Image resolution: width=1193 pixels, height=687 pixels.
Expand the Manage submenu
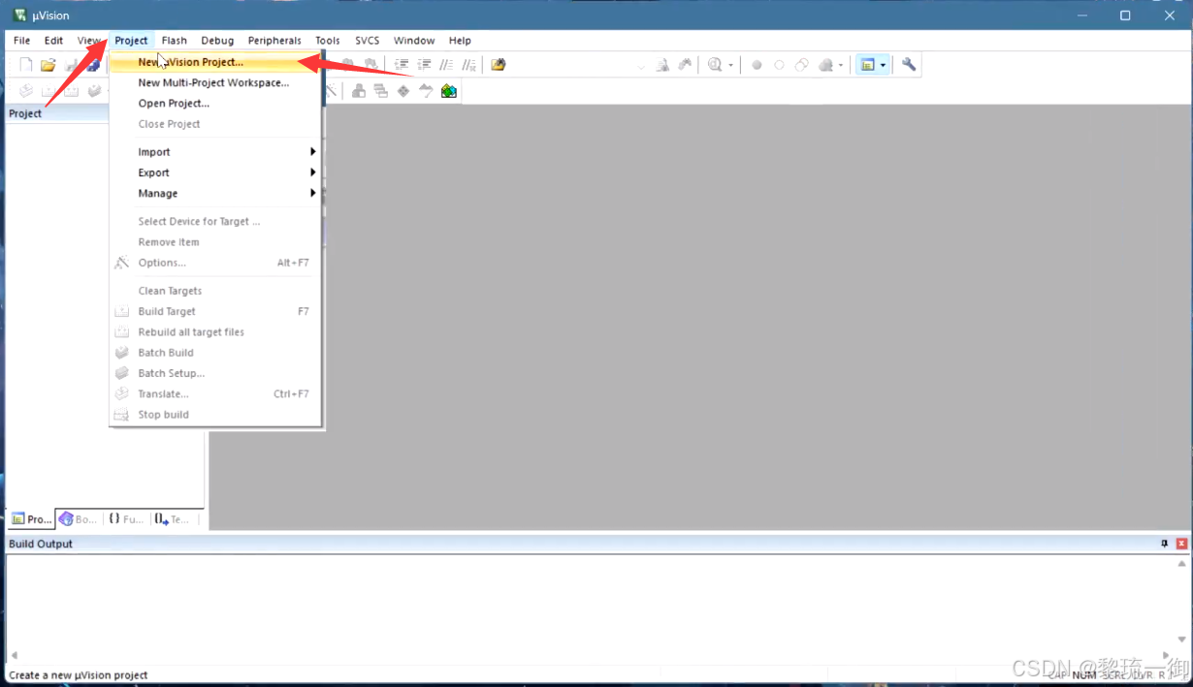coord(215,193)
